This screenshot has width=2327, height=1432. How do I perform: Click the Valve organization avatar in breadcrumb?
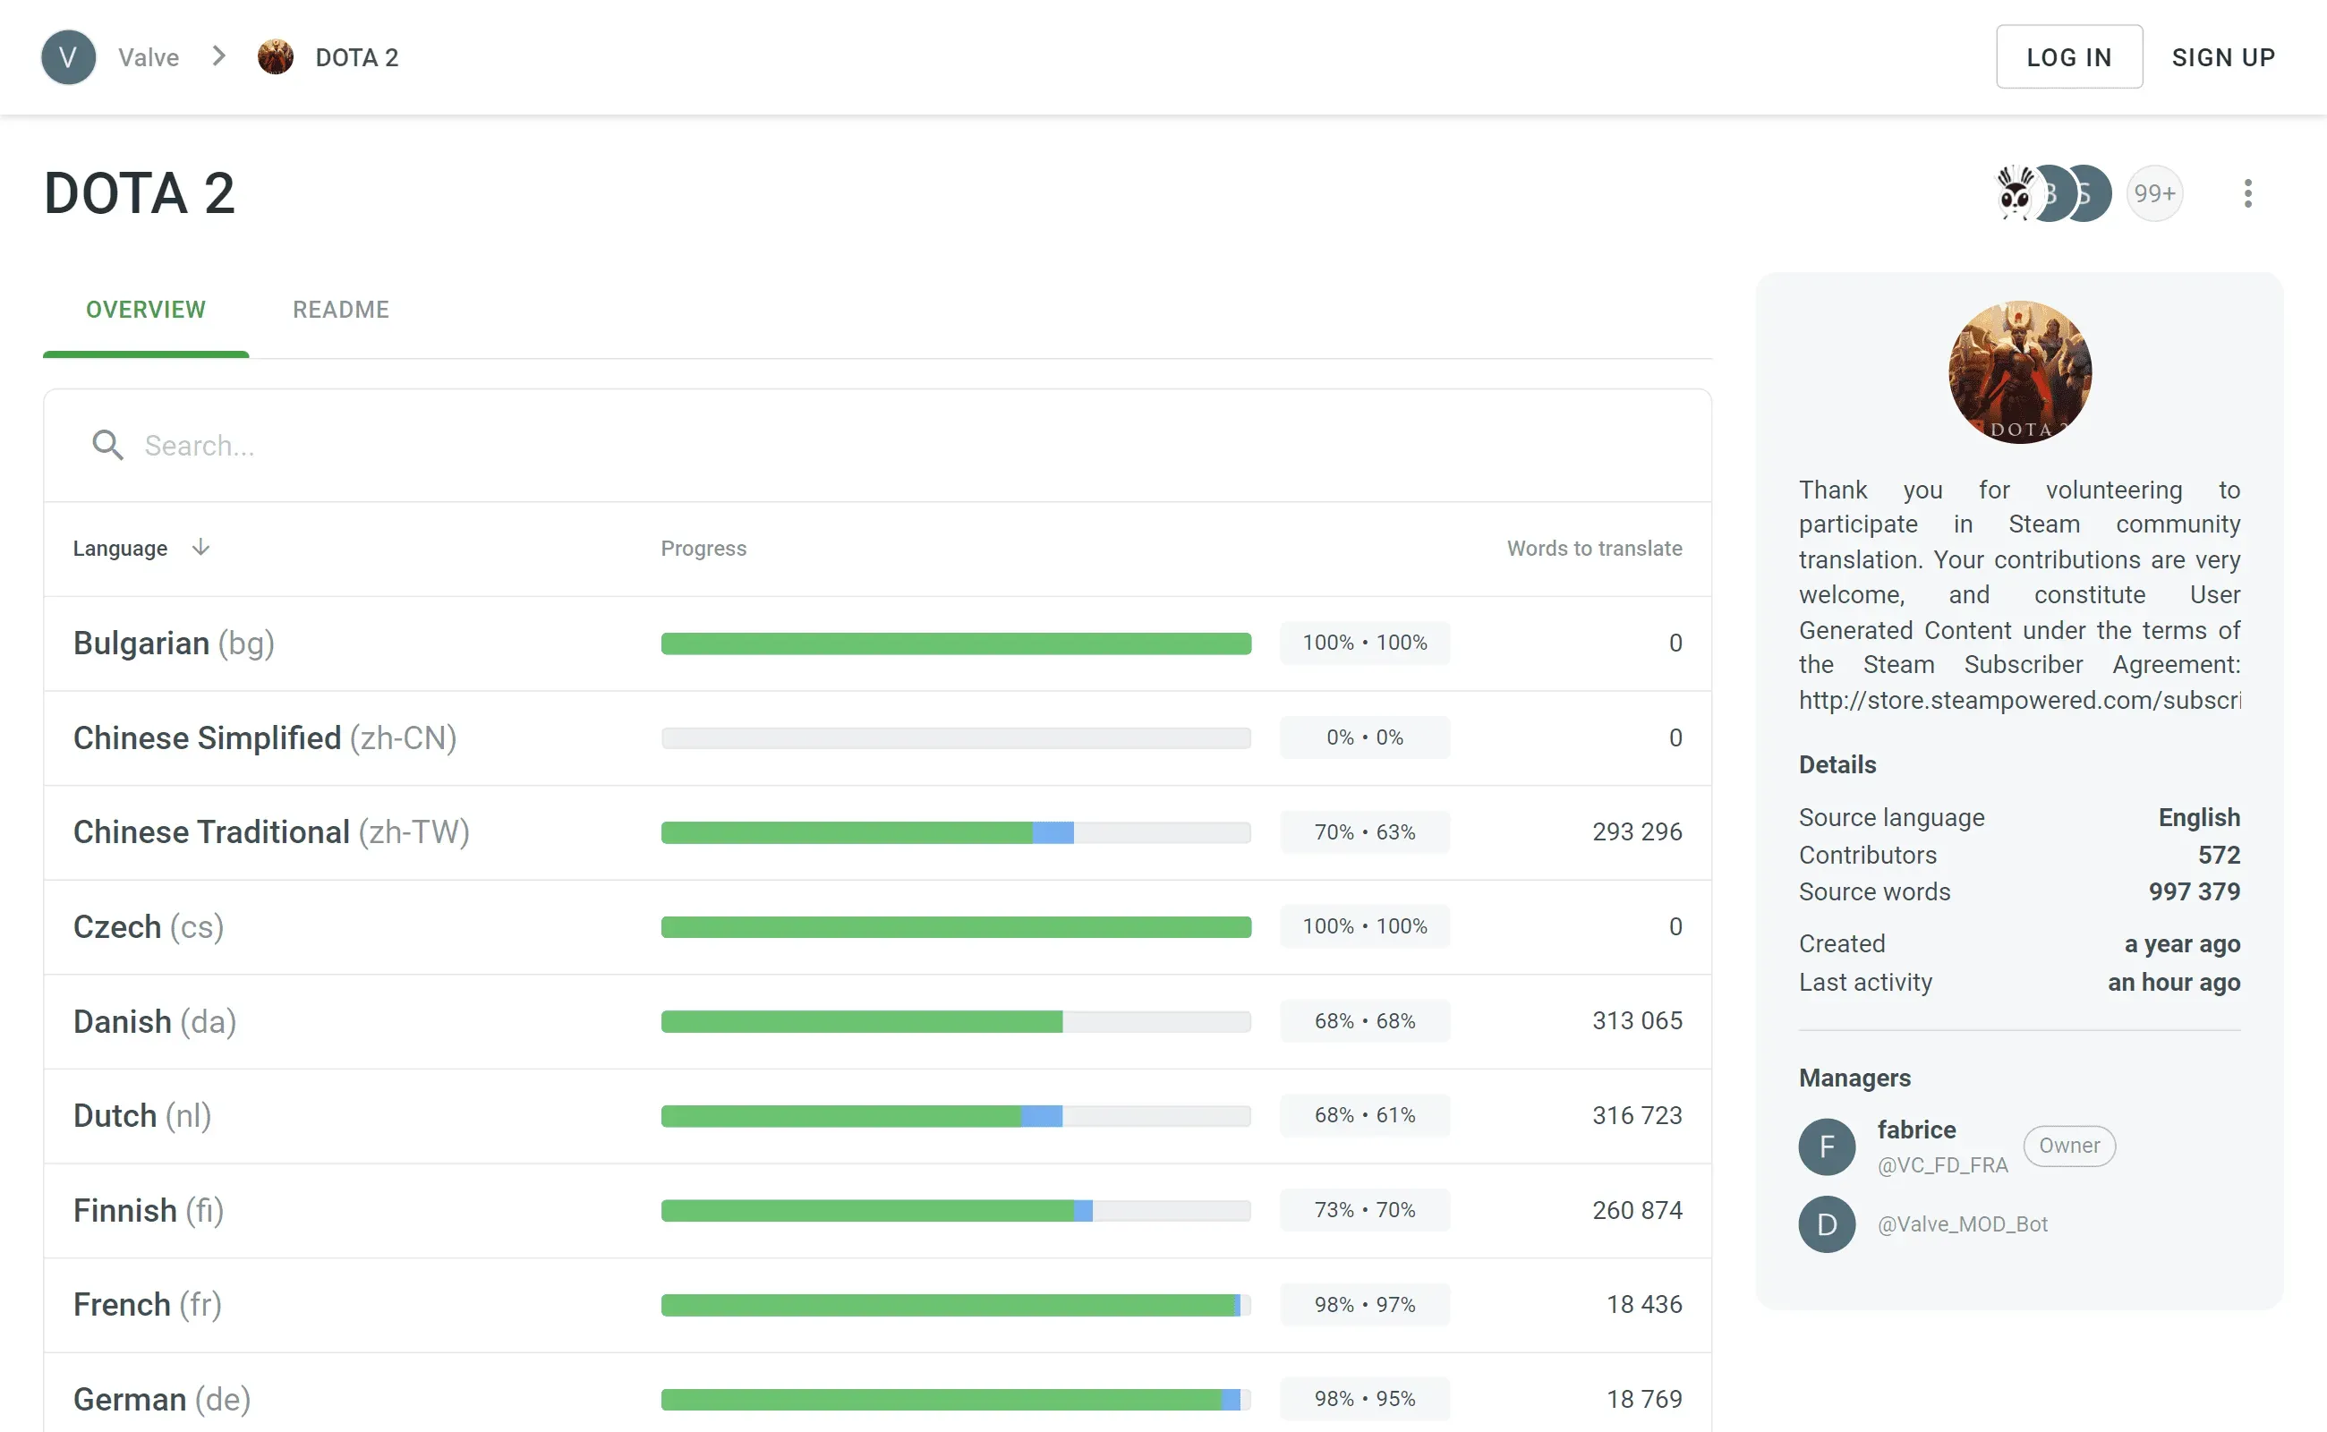click(67, 56)
